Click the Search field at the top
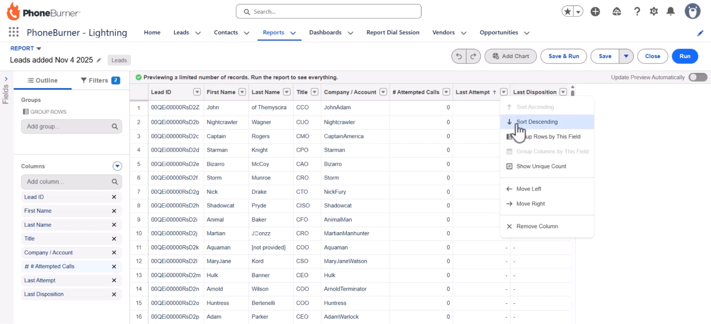Image resolution: width=711 pixels, height=324 pixels. pyautogui.click(x=328, y=11)
